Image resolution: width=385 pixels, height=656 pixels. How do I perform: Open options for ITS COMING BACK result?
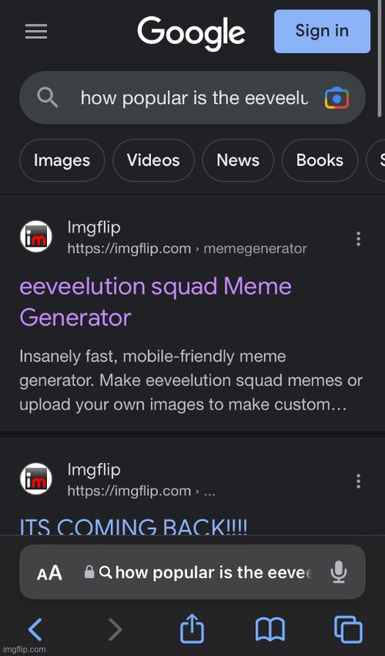coord(358,481)
